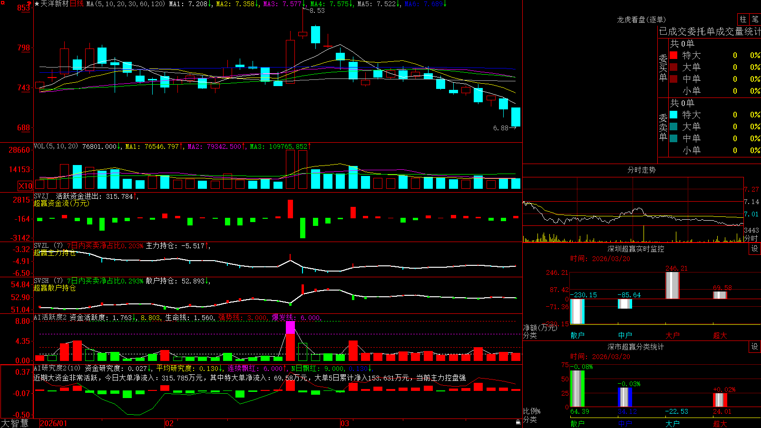This screenshot has height=428, width=761.
Task: Toggle the X10 volume scale box
Action: tap(25, 186)
